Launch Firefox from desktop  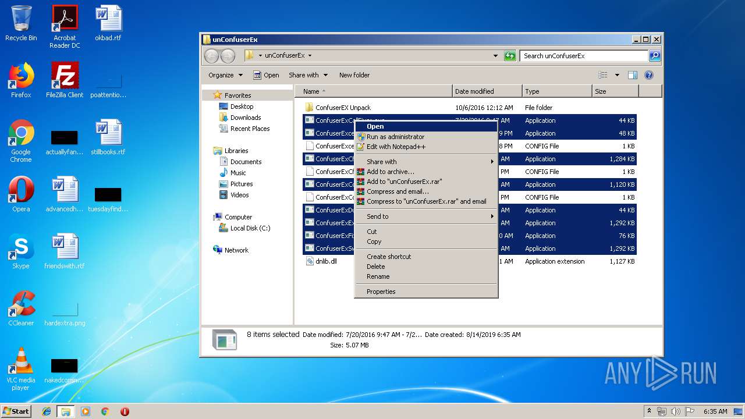coord(21,80)
